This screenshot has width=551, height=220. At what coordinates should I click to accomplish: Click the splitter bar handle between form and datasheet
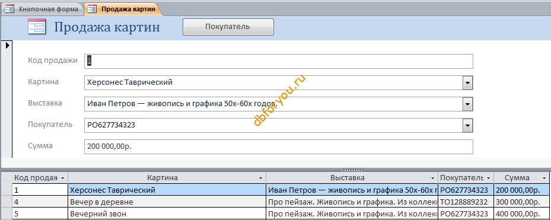click(x=352, y=170)
